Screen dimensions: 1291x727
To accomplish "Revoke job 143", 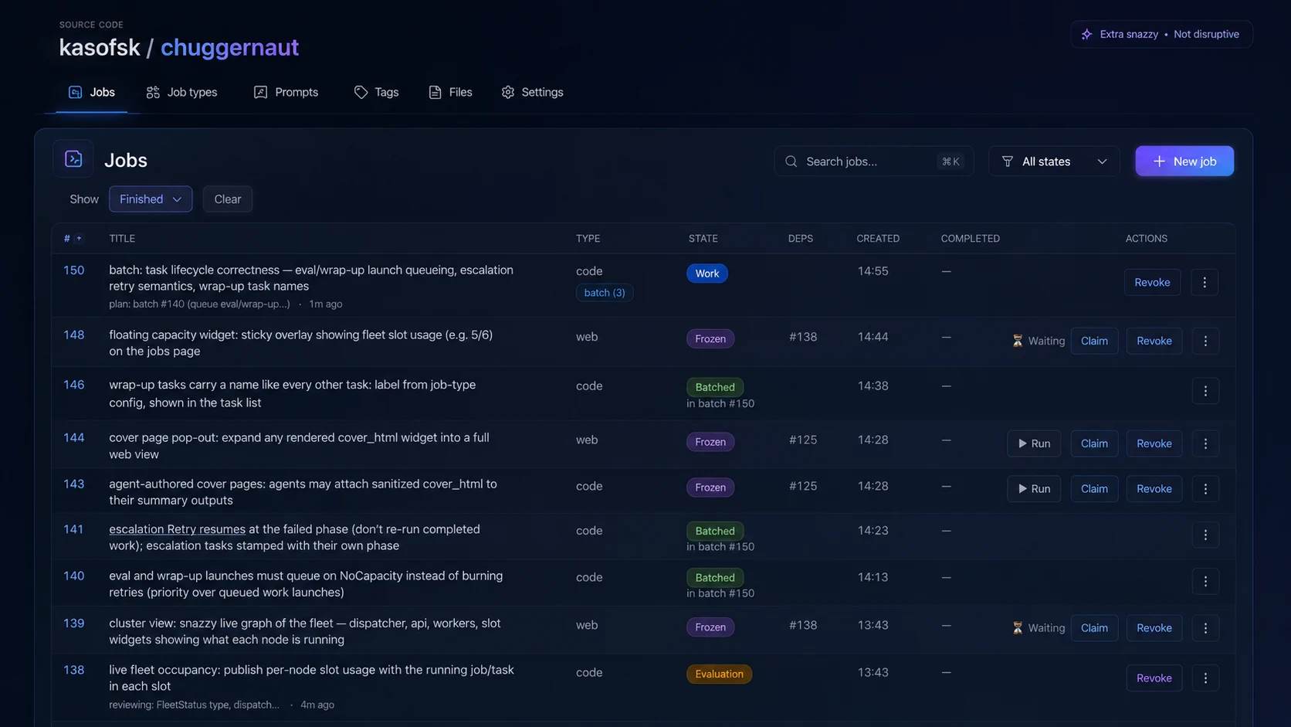I will tap(1154, 489).
